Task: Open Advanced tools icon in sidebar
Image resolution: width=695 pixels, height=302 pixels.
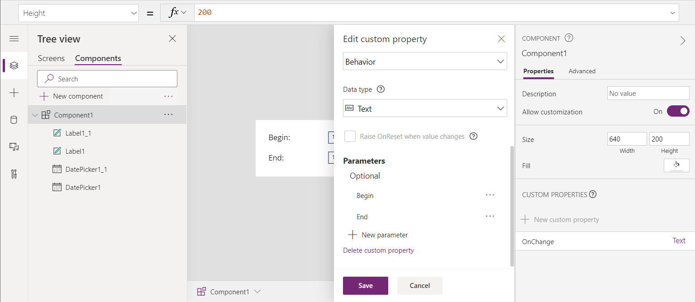Action: (x=14, y=174)
